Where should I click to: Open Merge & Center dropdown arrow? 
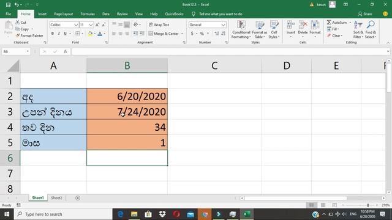click(x=182, y=34)
